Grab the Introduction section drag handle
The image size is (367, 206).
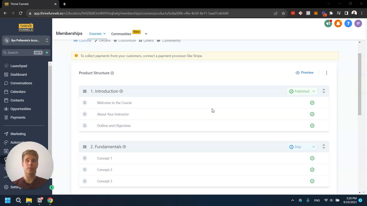coord(85,91)
